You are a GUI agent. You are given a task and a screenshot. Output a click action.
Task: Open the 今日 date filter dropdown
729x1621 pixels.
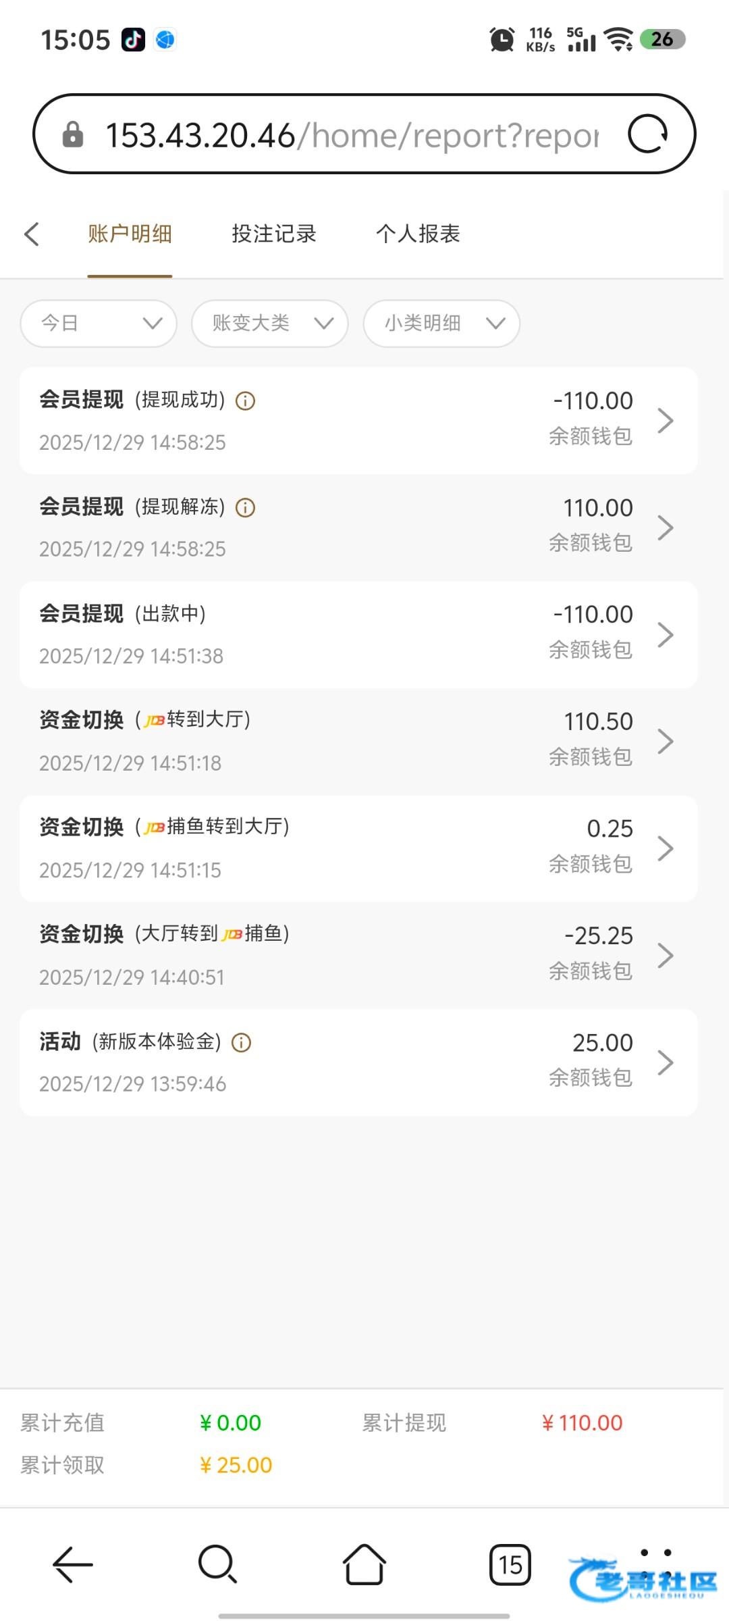(99, 324)
